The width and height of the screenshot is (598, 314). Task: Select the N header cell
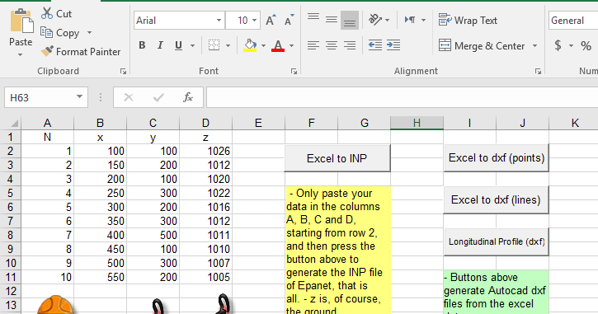click(47, 137)
